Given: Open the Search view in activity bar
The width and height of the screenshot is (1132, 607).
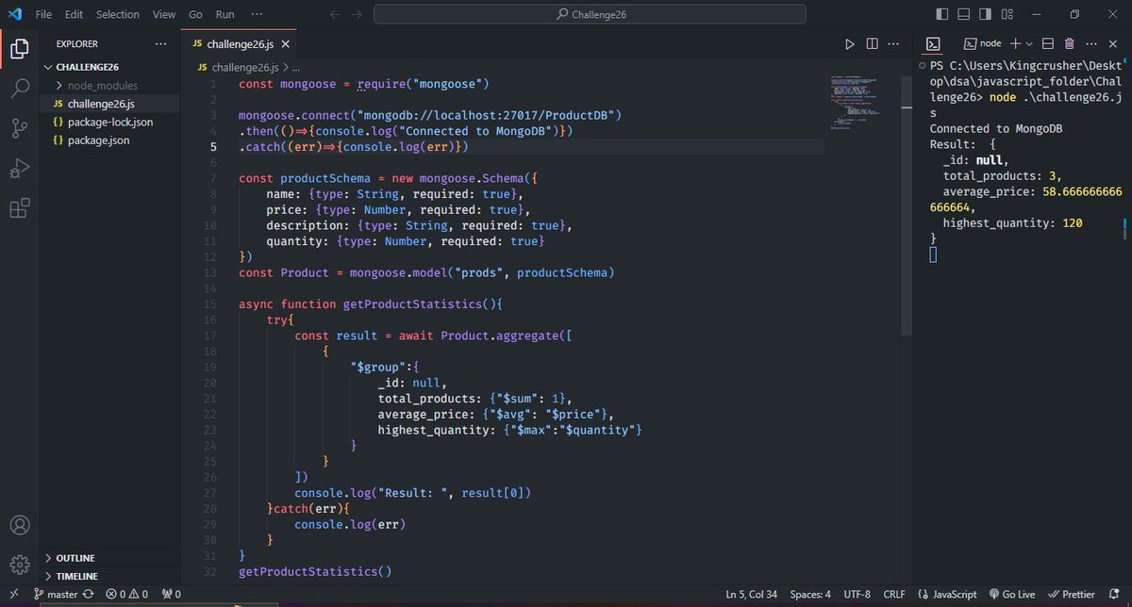Looking at the screenshot, I should tap(19, 89).
